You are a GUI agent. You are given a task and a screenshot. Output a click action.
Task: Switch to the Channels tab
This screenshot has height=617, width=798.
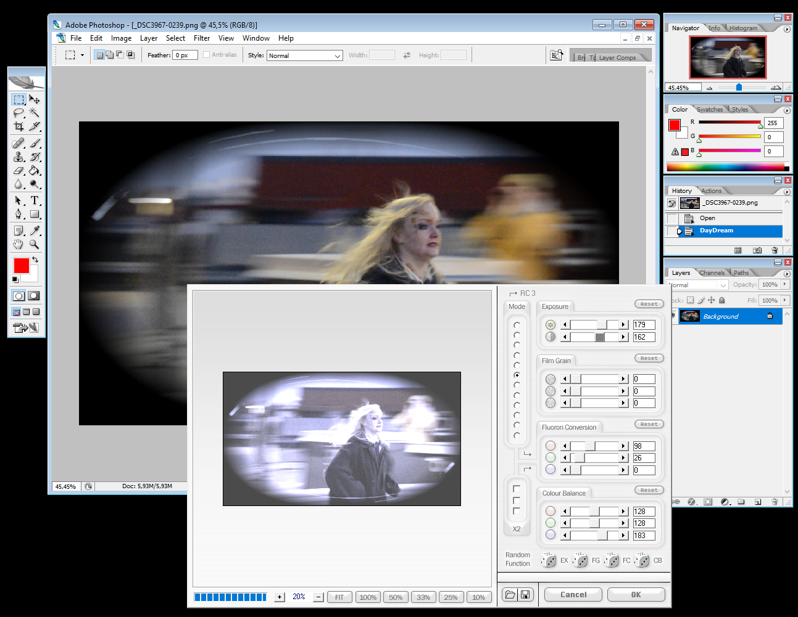coord(712,272)
